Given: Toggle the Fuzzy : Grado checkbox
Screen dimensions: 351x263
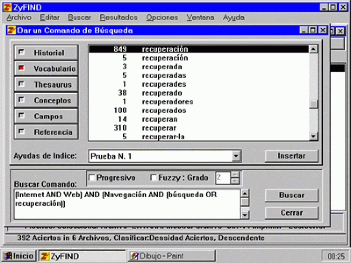Looking at the screenshot, I should click(154, 178).
